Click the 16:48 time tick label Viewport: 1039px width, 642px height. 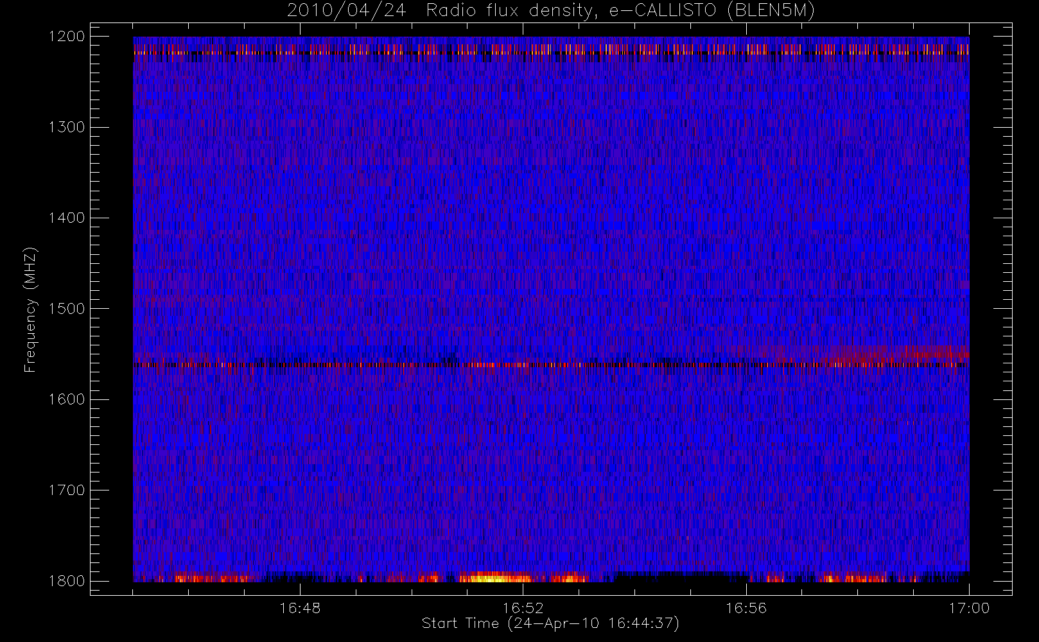pos(300,608)
